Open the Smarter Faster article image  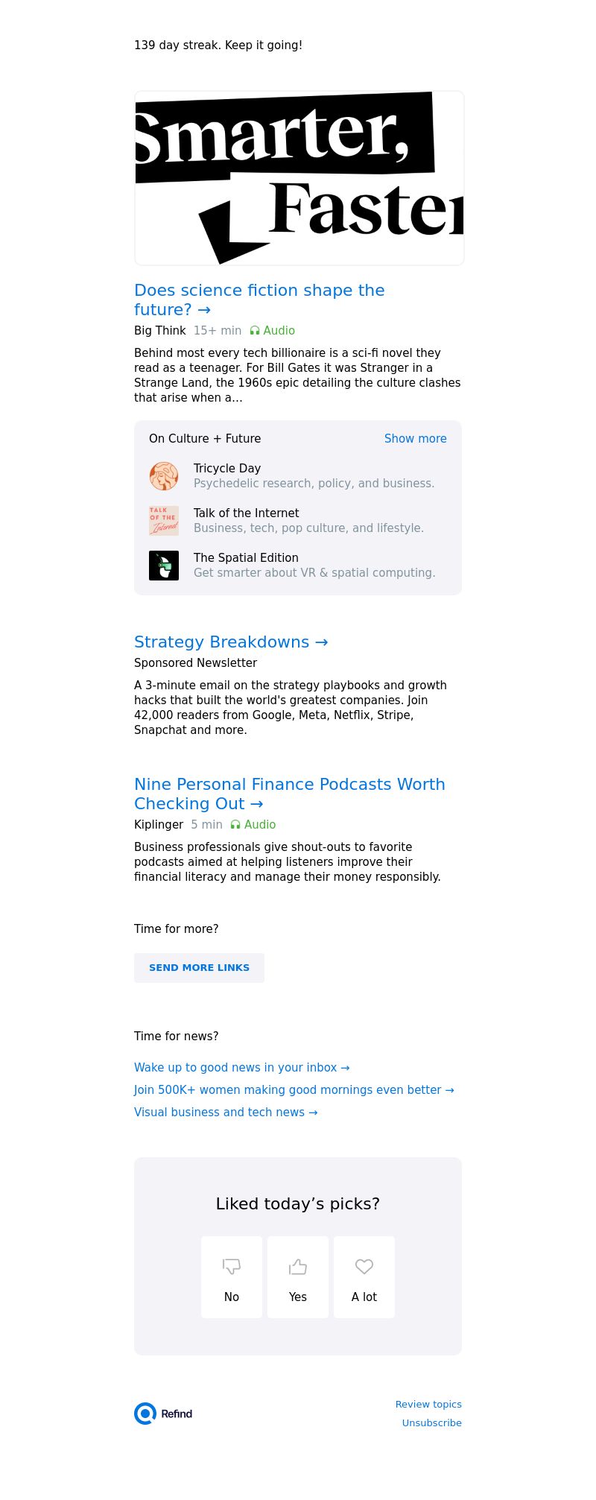click(299, 178)
